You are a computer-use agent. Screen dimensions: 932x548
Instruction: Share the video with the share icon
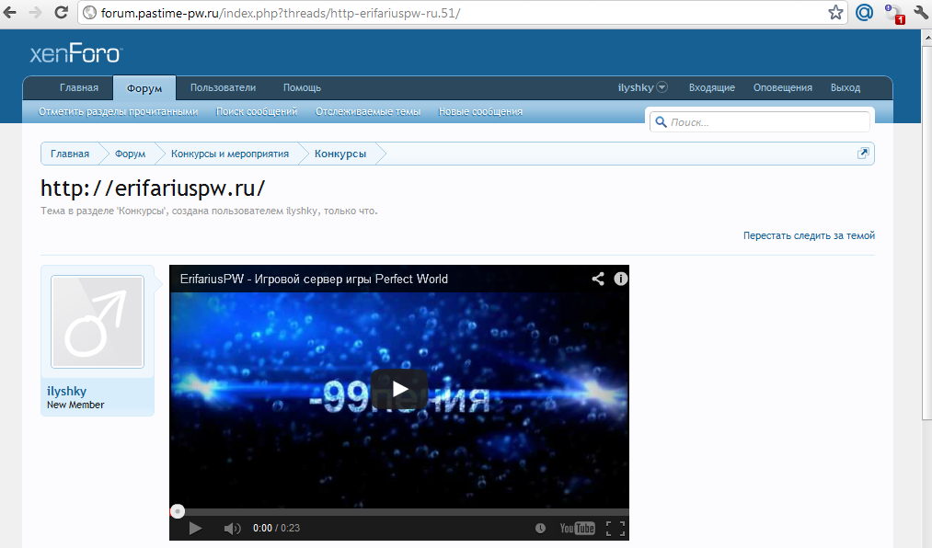(598, 279)
